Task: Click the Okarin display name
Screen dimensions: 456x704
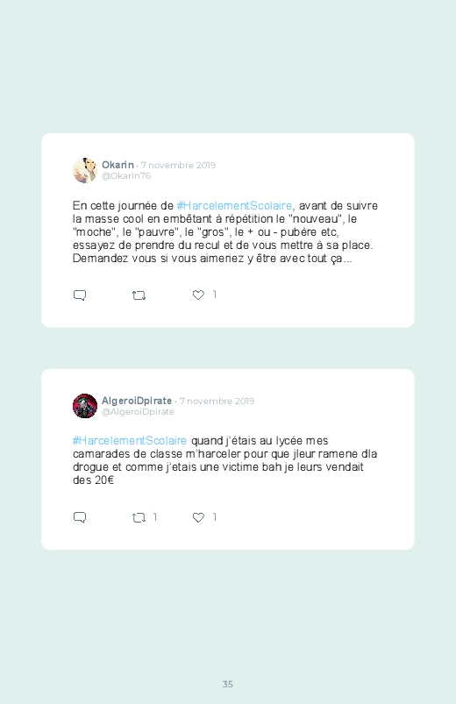Action: pyautogui.click(x=118, y=165)
